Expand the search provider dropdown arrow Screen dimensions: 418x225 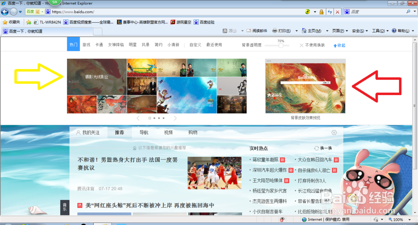pyautogui.click(x=415, y=12)
